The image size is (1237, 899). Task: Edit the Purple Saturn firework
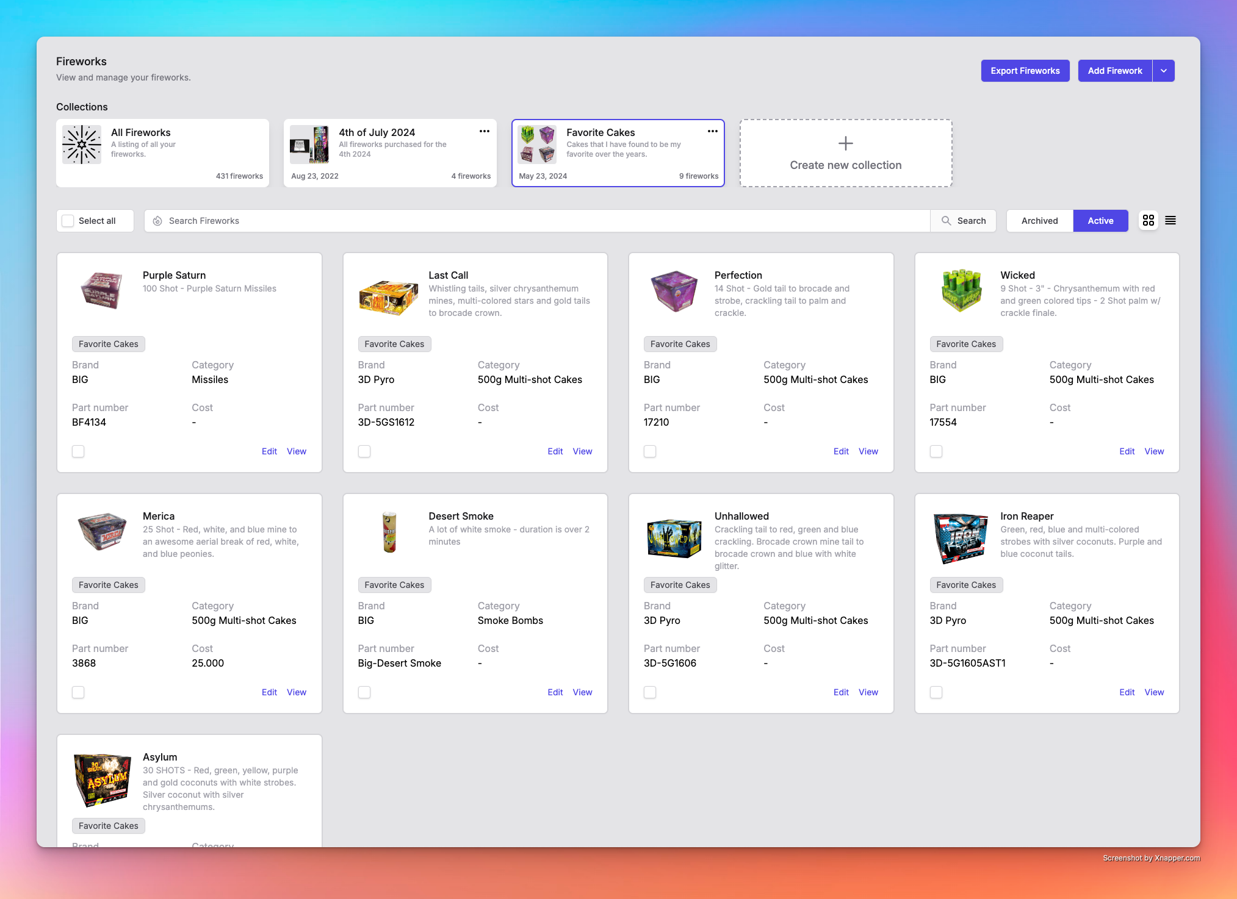pyautogui.click(x=269, y=451)
